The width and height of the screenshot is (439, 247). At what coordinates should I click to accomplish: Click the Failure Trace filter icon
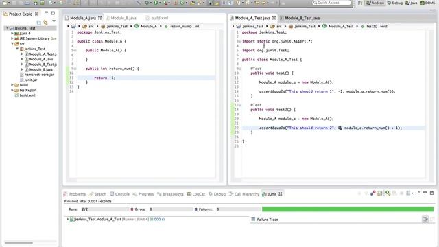point(425,220)
